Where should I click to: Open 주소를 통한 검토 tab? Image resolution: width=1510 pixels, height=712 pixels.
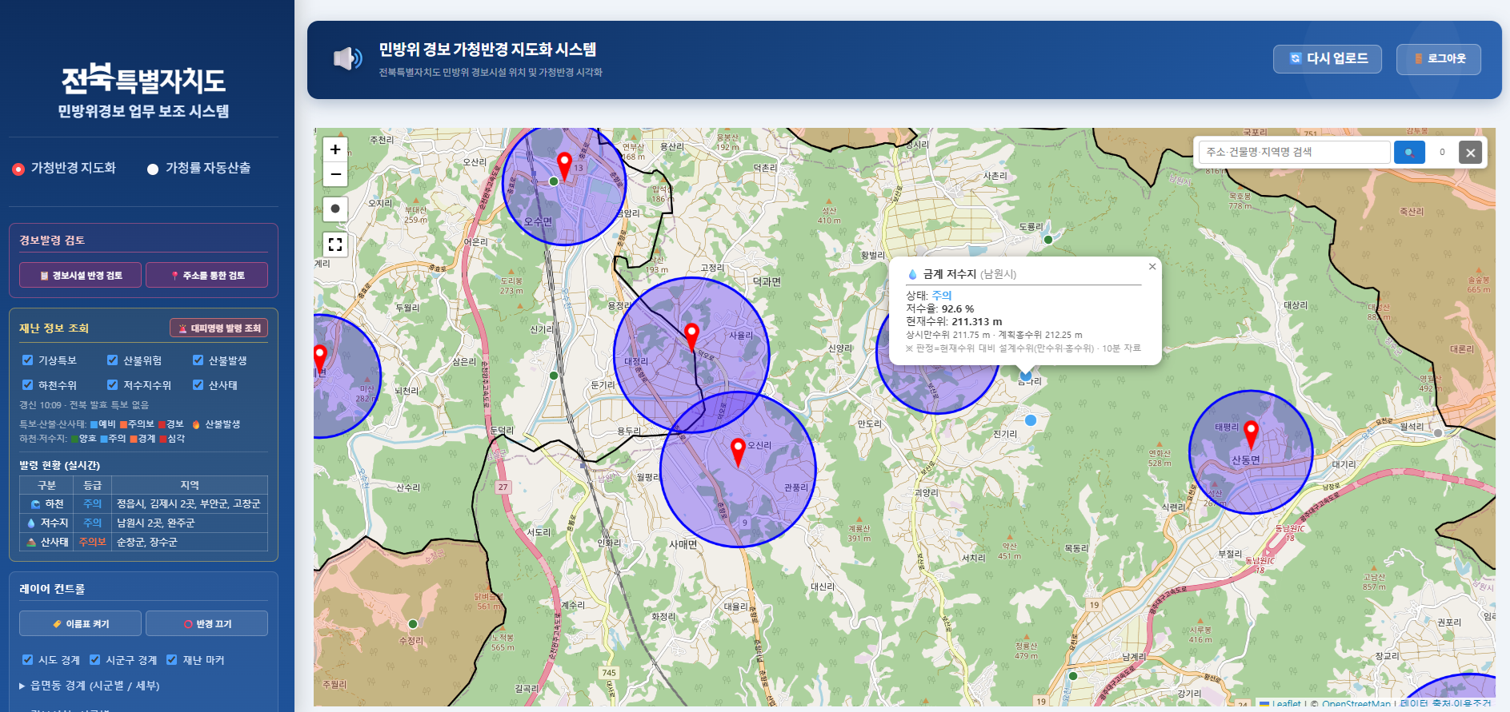pos(206,275)
